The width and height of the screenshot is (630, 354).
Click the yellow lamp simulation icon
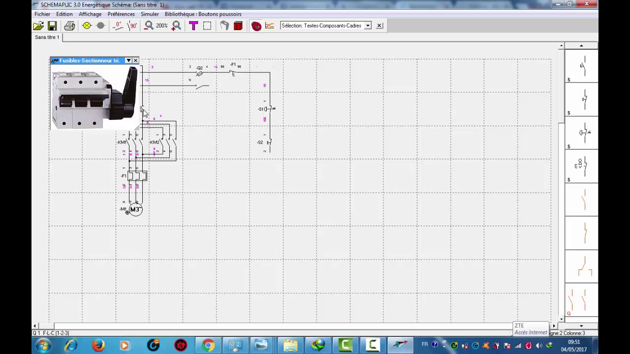click(87, 26)
